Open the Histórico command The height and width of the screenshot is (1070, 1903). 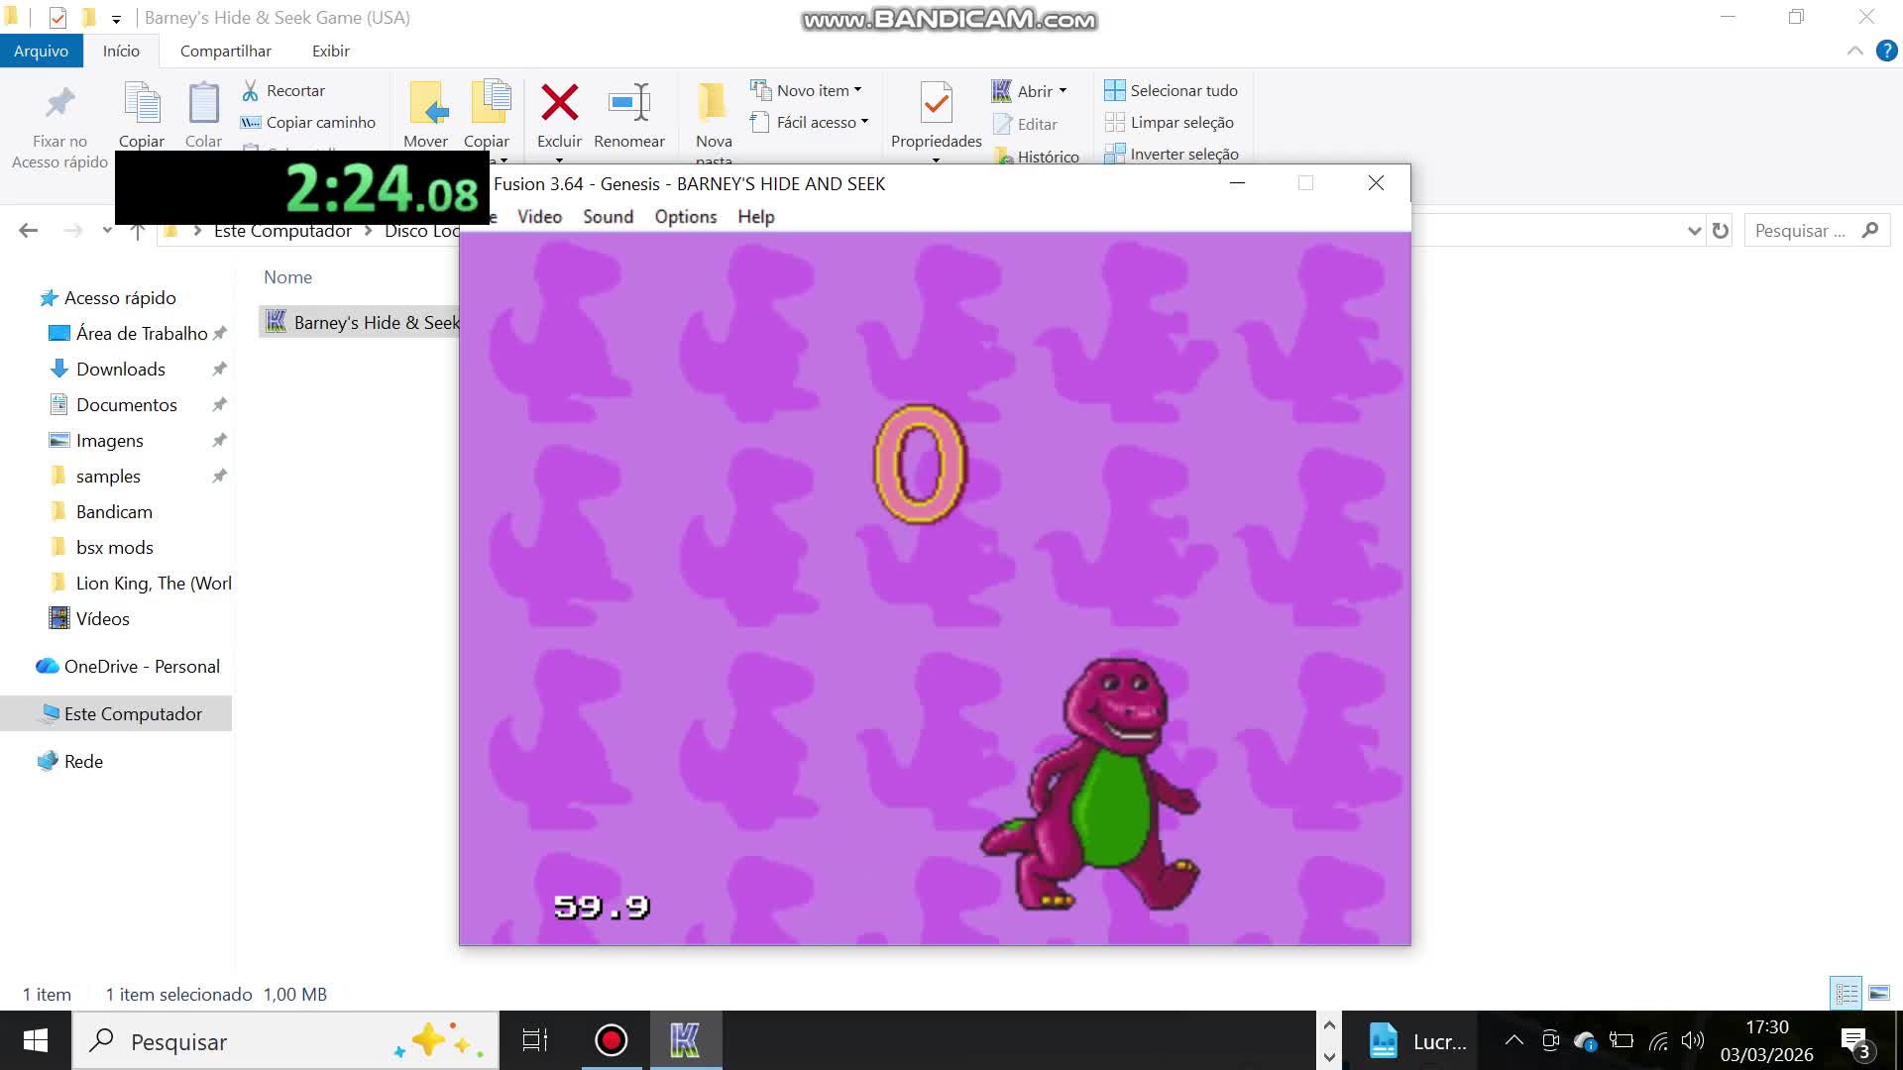tap(1037, 156)
